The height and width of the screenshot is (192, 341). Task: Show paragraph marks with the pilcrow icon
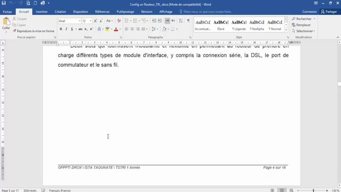point(188,21)
